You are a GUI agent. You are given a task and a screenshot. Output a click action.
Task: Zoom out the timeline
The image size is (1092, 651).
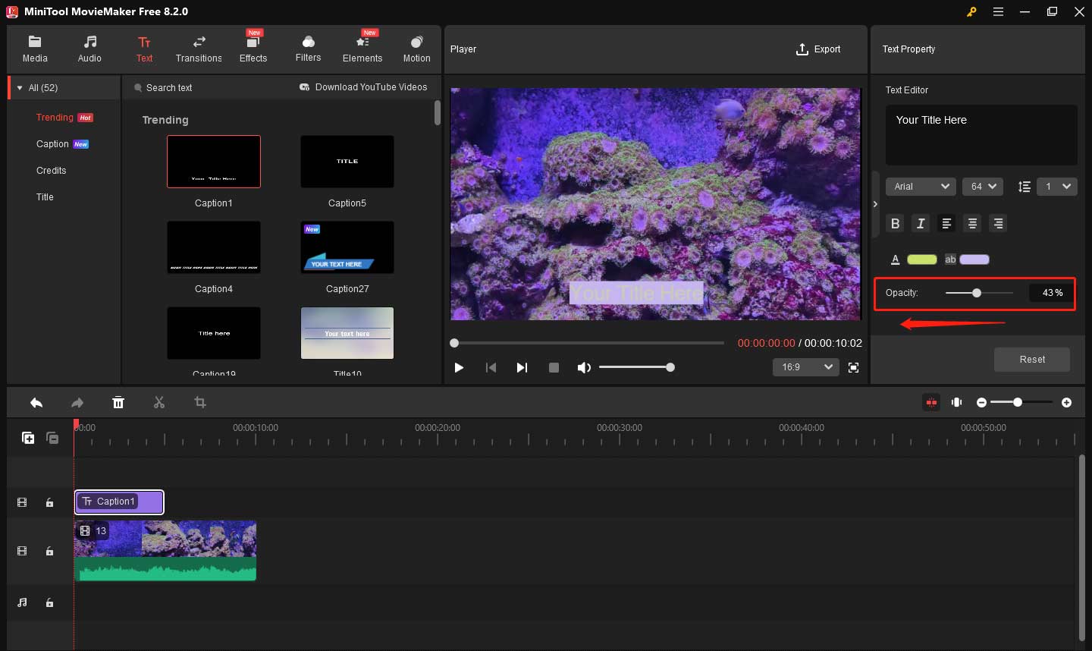(982, 402)
